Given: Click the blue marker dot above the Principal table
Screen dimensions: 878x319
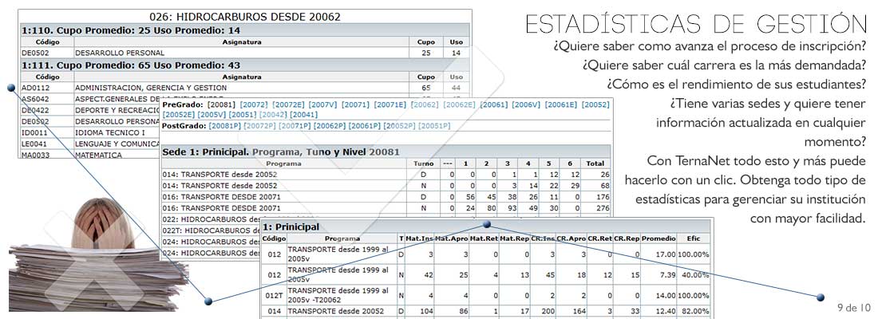Looking at the screenshot, I should 486,225.
